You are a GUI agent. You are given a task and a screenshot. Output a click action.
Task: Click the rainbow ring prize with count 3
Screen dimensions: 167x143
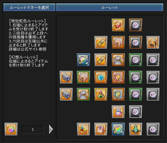(x=118, y=129)
